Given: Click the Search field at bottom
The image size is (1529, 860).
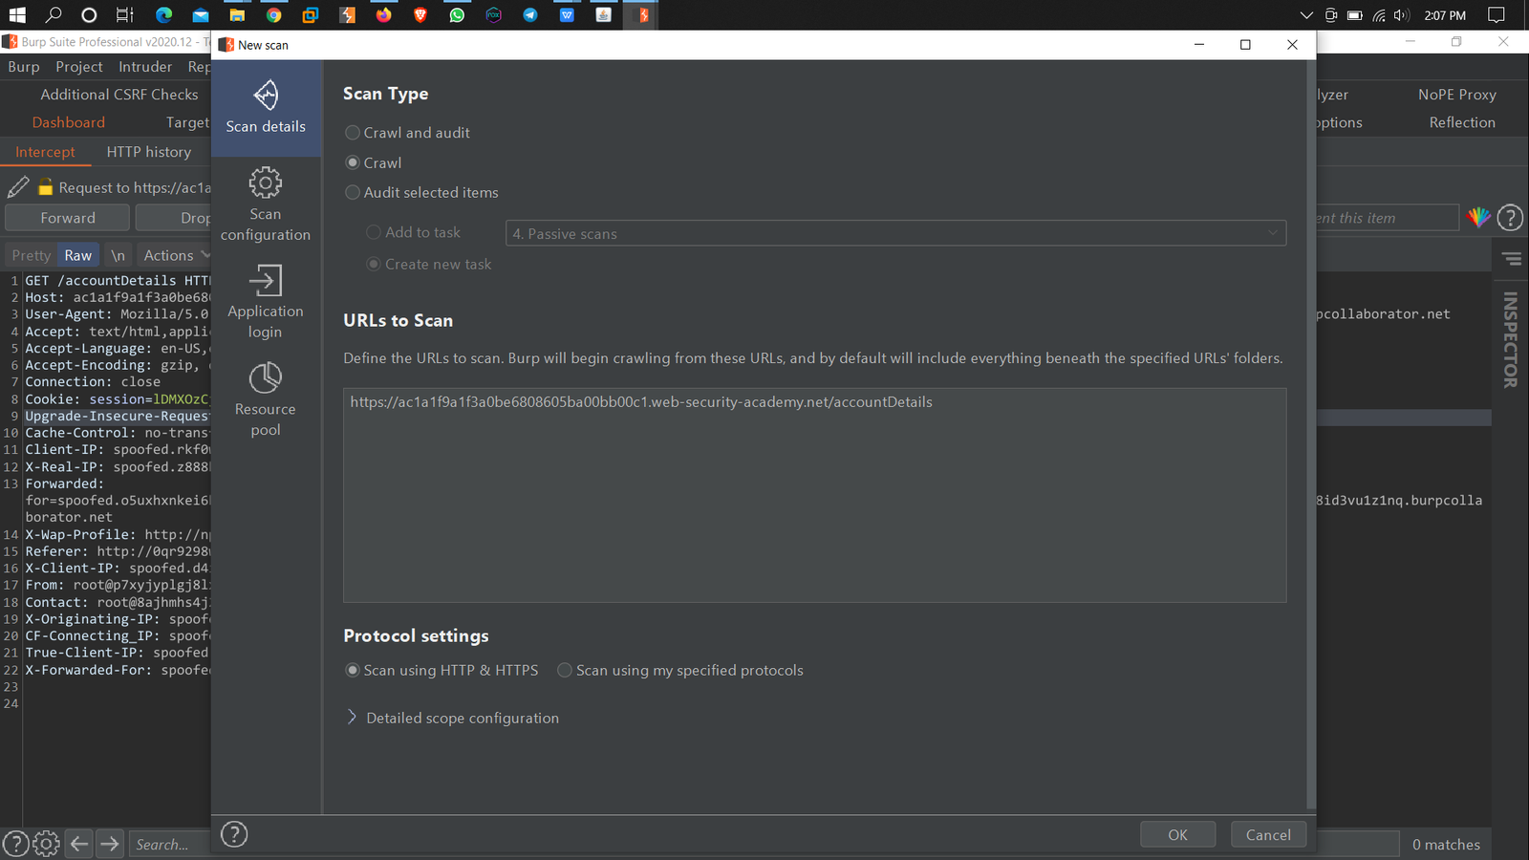Looking at the screenshot, I should 170,844.
